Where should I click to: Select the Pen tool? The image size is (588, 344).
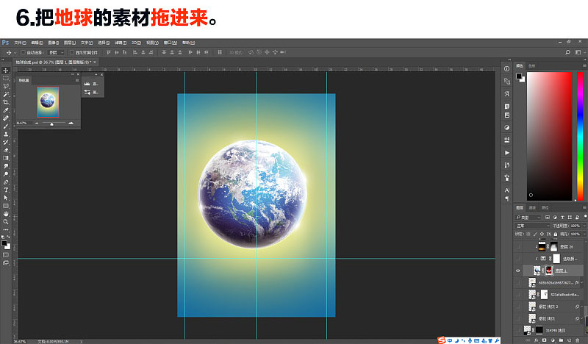6,182
